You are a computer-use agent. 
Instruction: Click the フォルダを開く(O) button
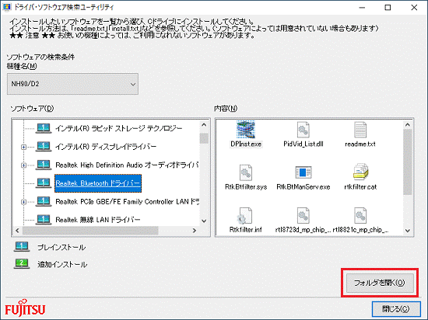click(x=380, y=283)
